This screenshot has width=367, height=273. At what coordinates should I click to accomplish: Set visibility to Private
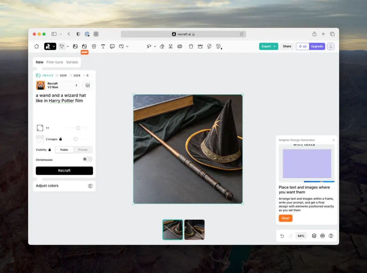tap(83, 150)
